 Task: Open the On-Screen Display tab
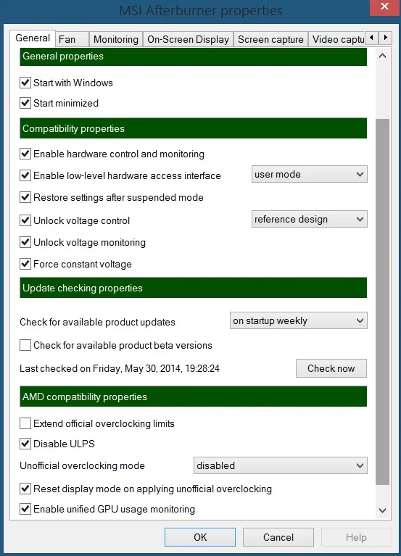click(x=188, y=39)
